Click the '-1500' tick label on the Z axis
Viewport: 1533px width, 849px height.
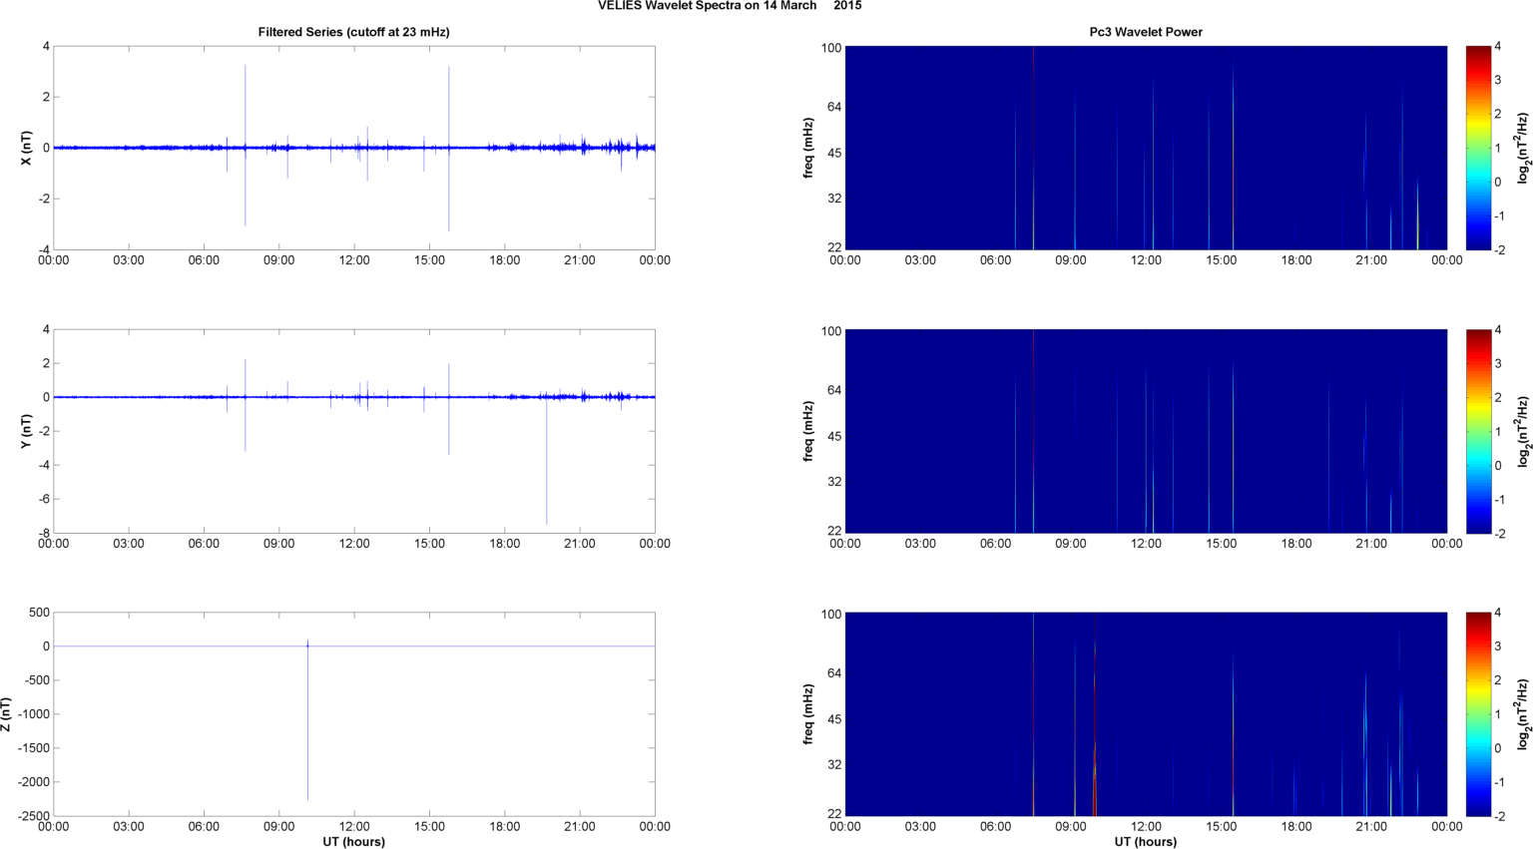[32, 748]
